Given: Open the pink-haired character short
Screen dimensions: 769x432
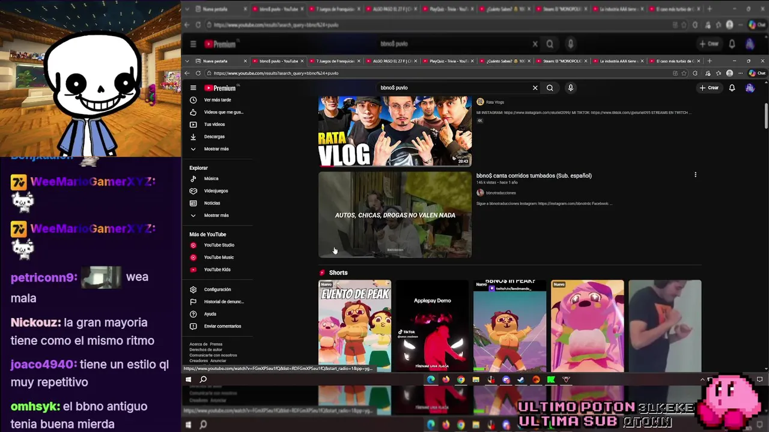Looking at the screenshot, I should (587, 326).
